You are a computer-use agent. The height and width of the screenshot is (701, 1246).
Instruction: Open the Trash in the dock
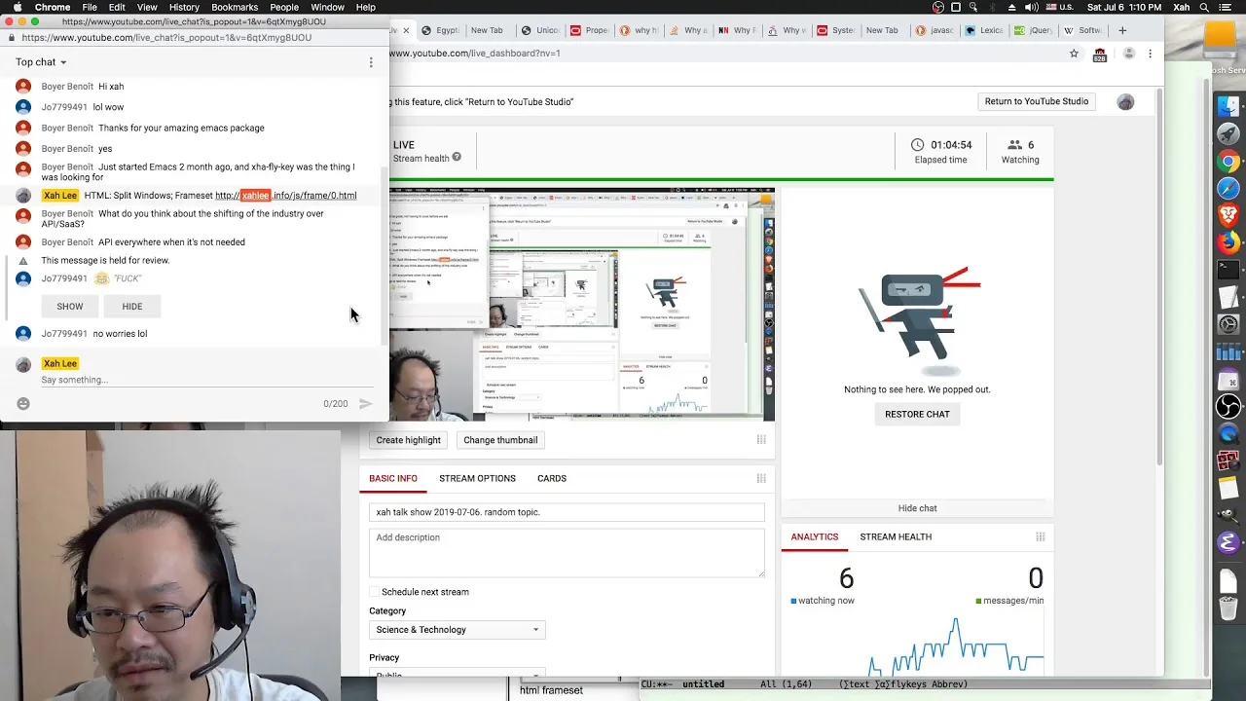coord(1228,609)
